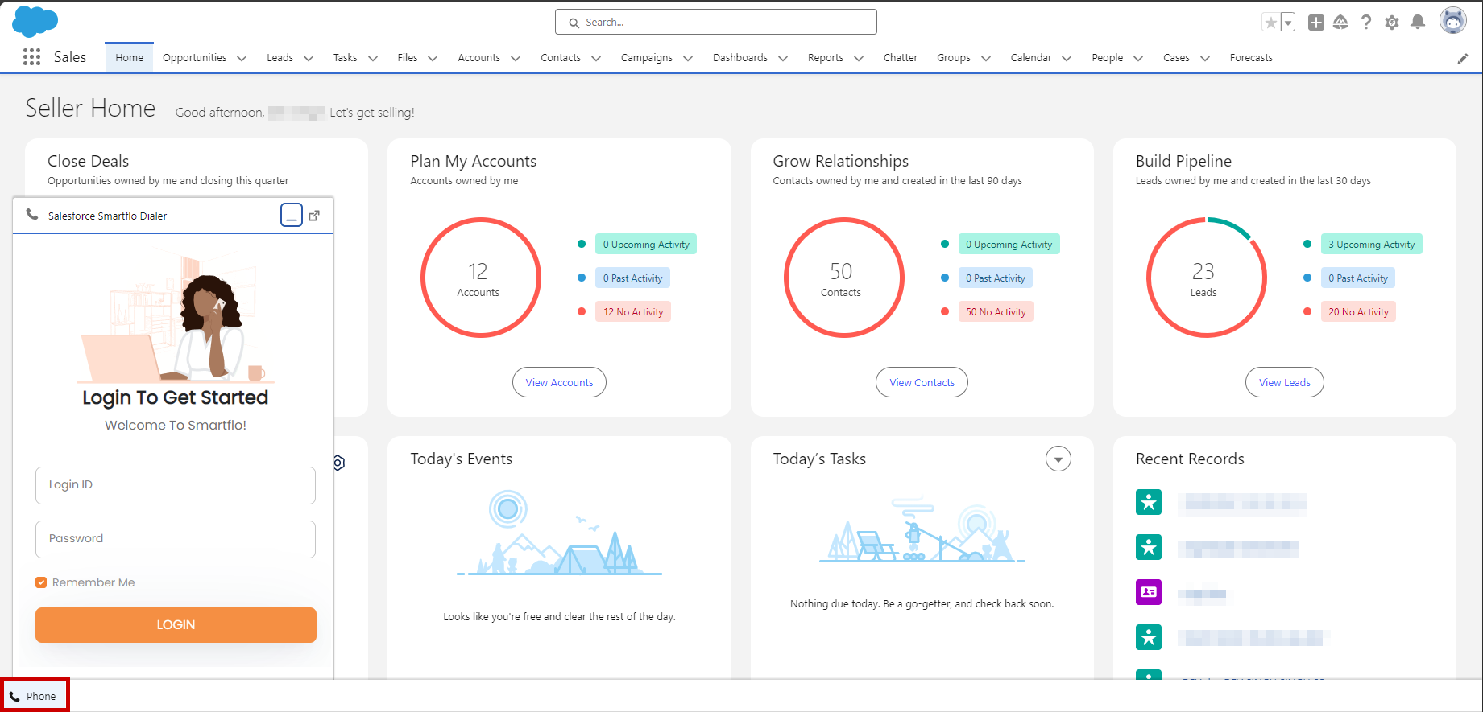Expand the Dashboards tab chevron

783,58
